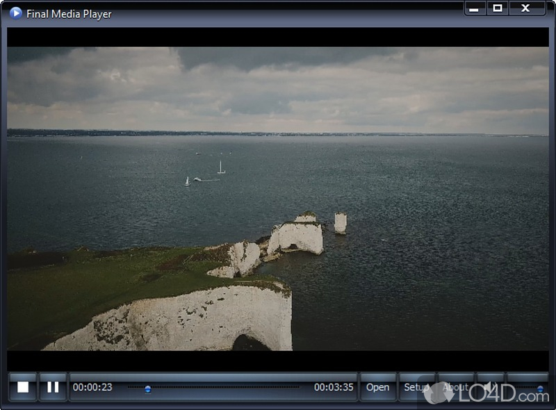Click the total duration 00:03:35

[x=334, y=387]
